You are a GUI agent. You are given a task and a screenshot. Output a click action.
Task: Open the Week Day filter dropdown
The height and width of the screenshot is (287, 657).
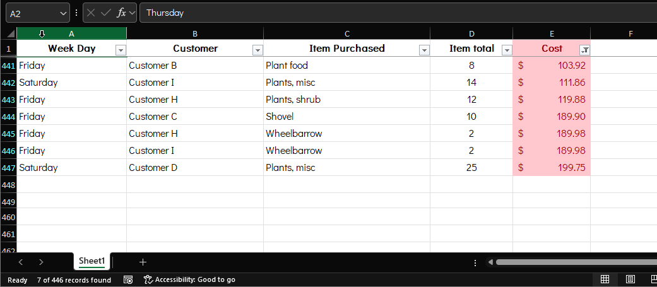point(121,50)
